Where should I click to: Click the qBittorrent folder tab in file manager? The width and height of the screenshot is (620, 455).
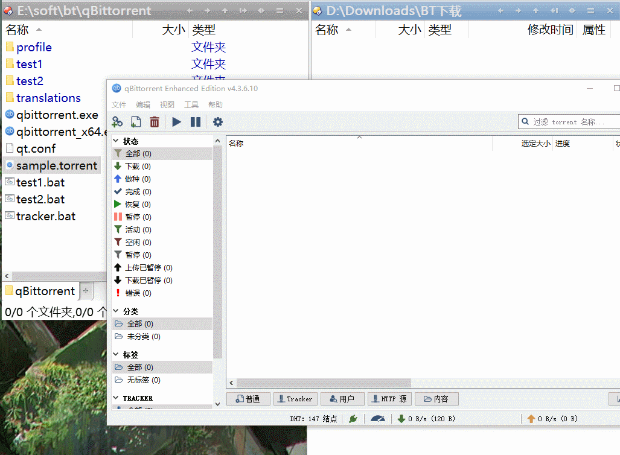(40, 291)
